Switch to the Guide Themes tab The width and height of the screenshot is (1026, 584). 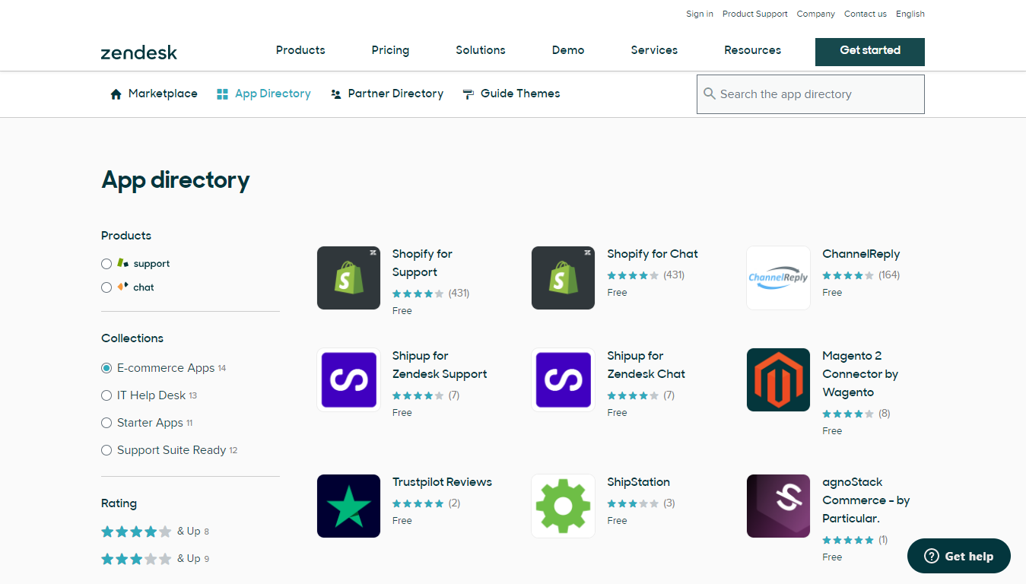(x=511, y=94)
